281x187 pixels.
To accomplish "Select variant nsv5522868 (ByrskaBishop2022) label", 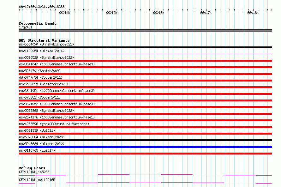I will click(46, 111).
